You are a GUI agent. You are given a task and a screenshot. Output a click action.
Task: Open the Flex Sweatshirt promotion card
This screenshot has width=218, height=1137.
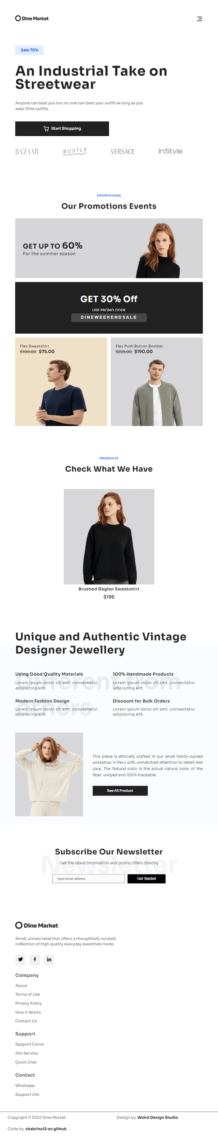pyautogui.click(x=61, y=382)
